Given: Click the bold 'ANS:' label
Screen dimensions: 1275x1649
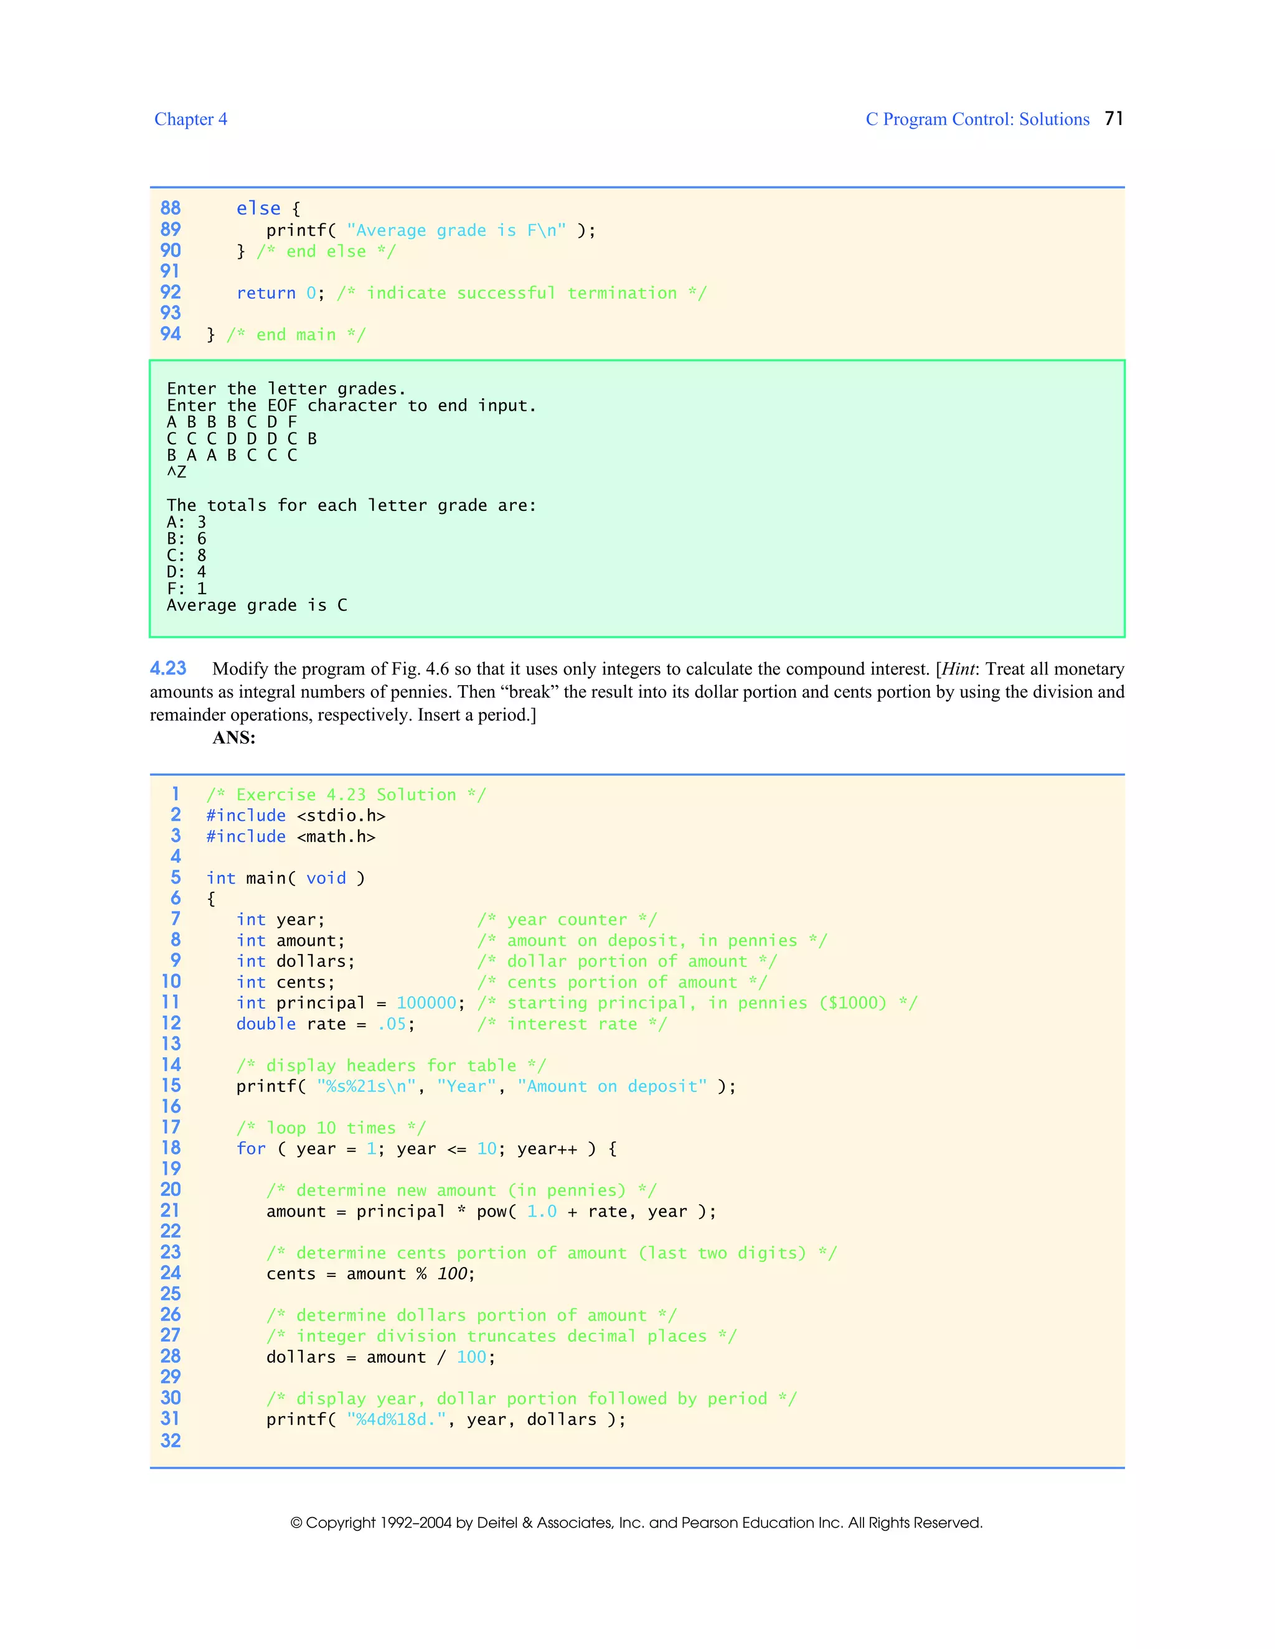Looking at the screenshot, I should point(233,737).
